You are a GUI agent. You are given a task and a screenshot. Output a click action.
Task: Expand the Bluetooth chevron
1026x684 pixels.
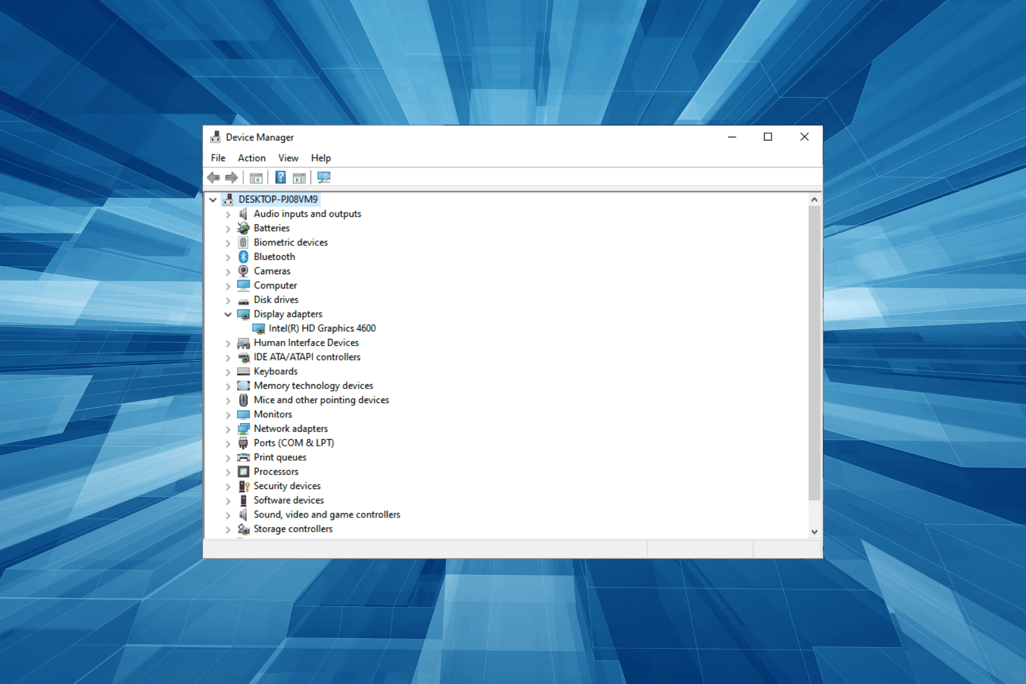[228, 258]
